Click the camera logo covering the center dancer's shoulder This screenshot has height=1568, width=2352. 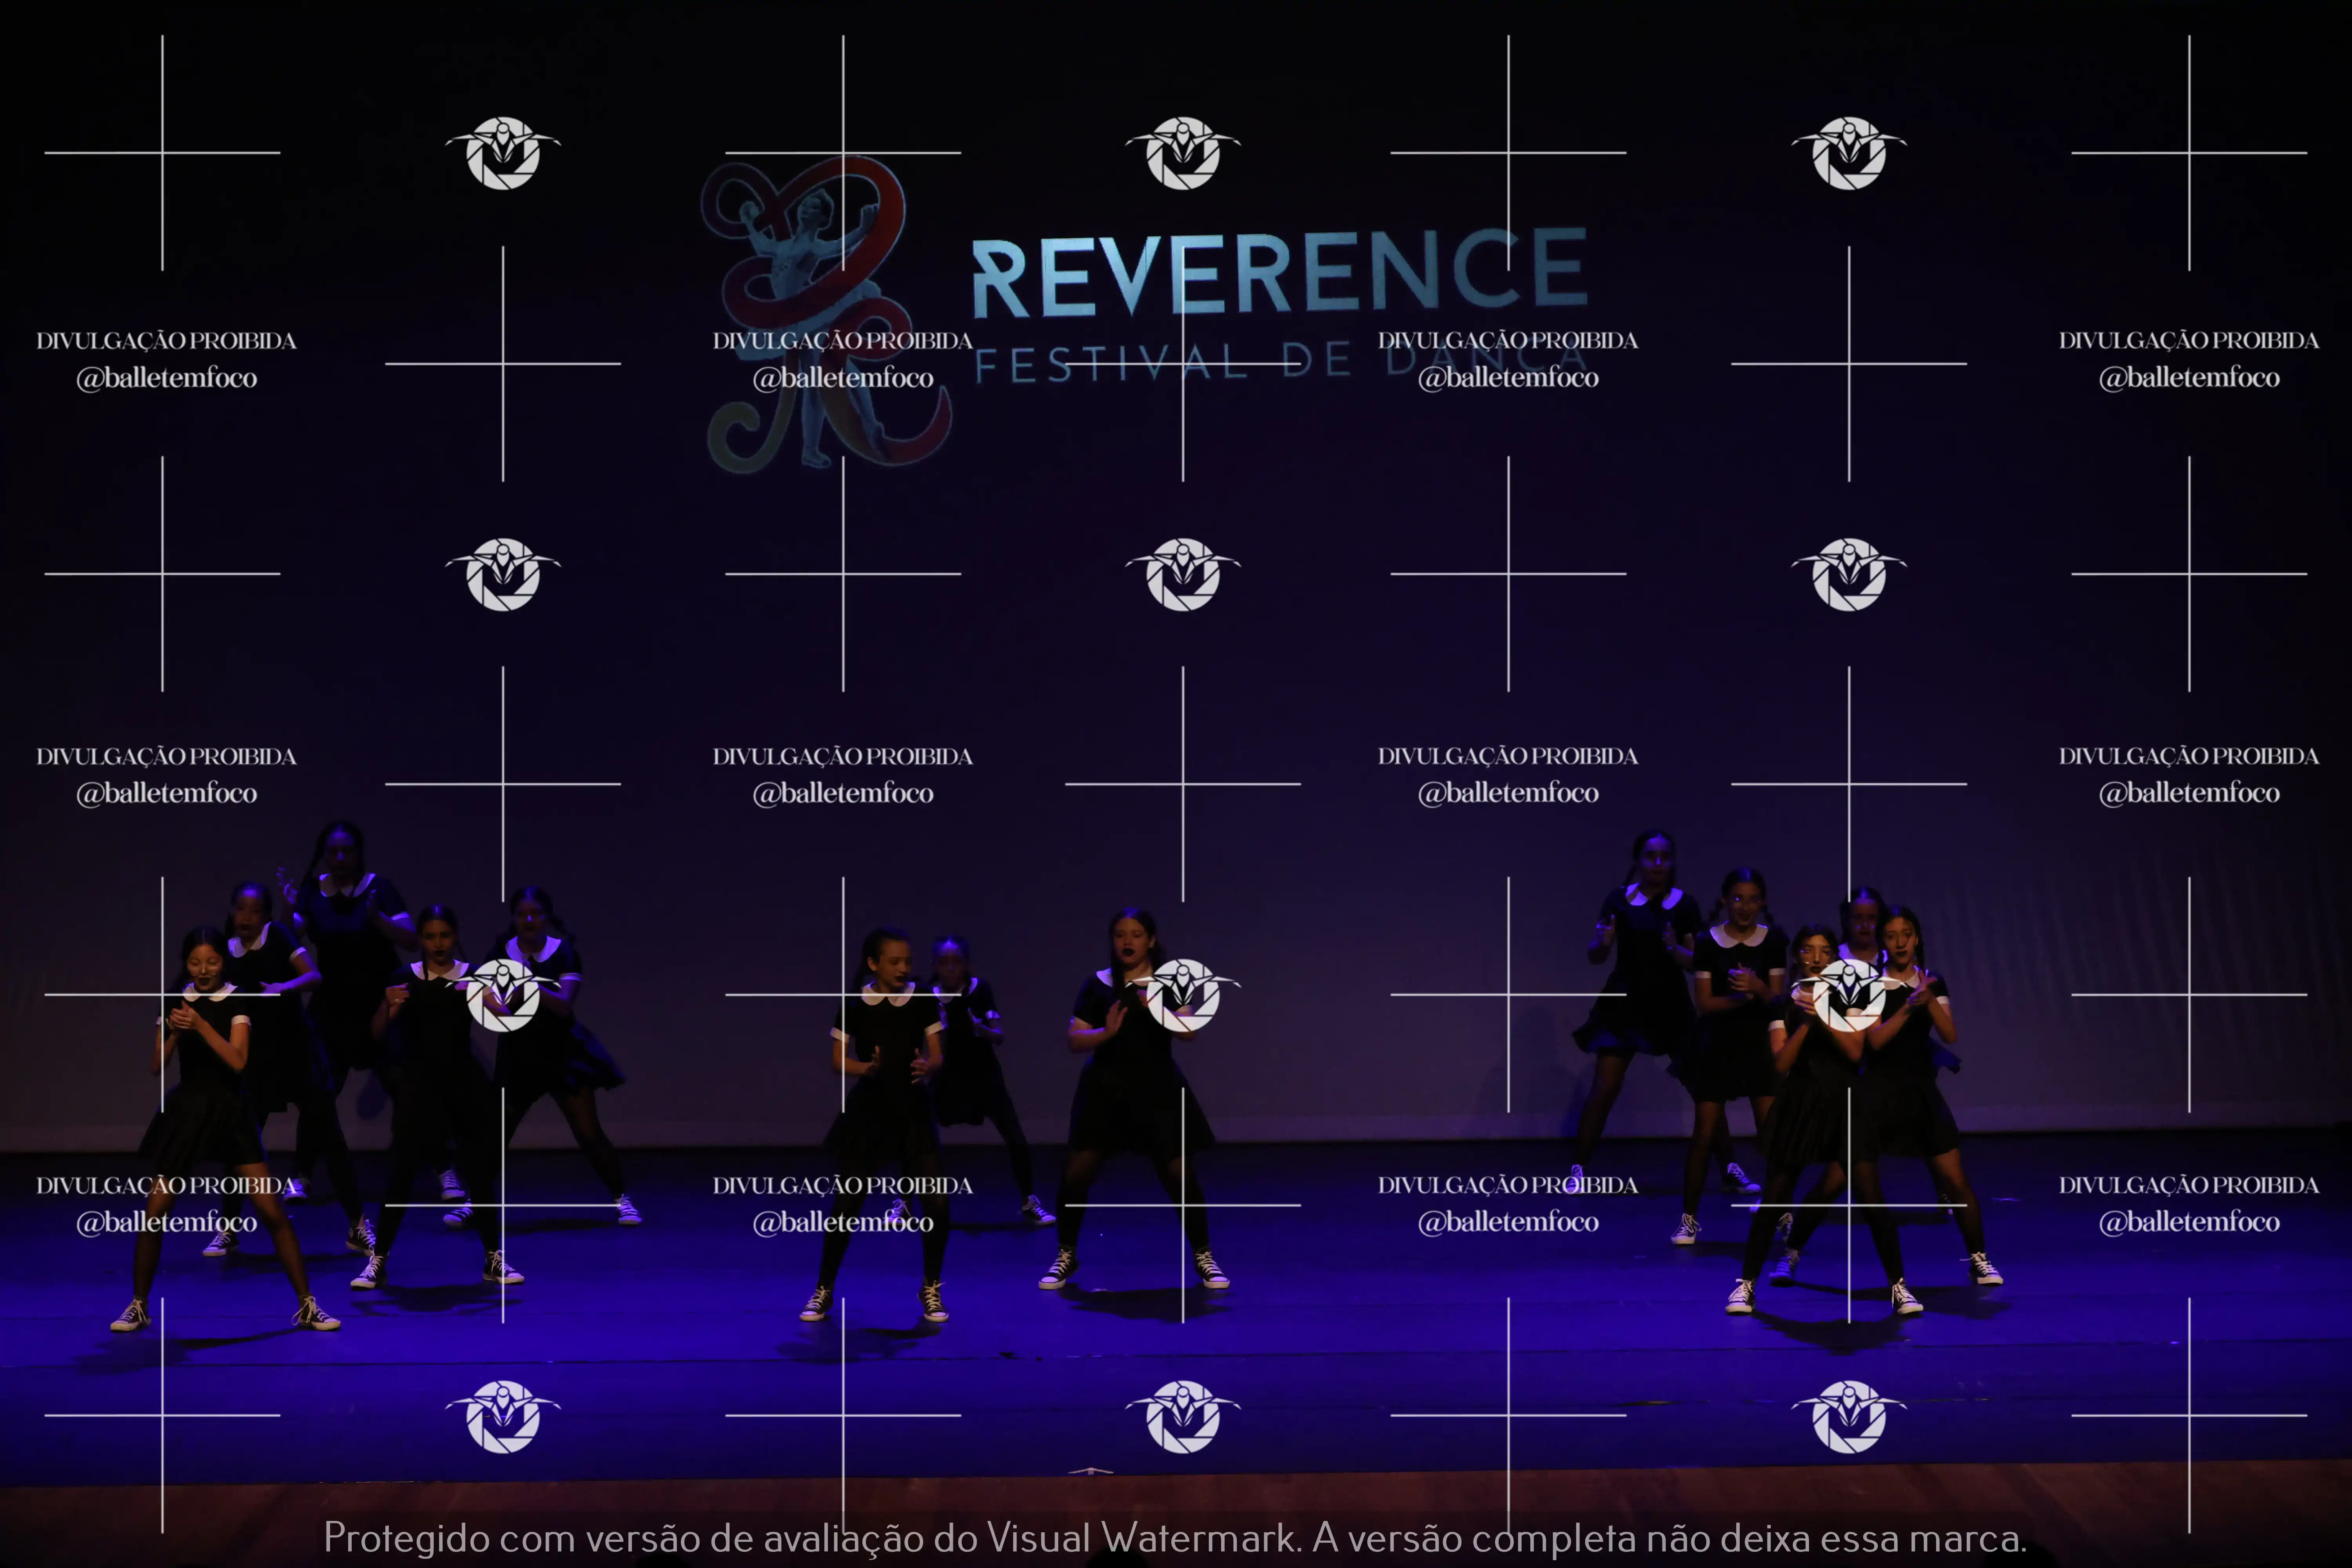pyautogui.click(x=1183, y=994)
